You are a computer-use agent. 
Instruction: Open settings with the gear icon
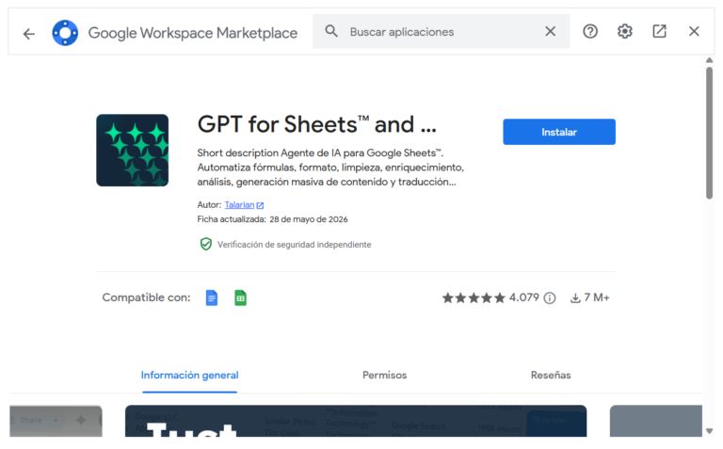point(624,31)
